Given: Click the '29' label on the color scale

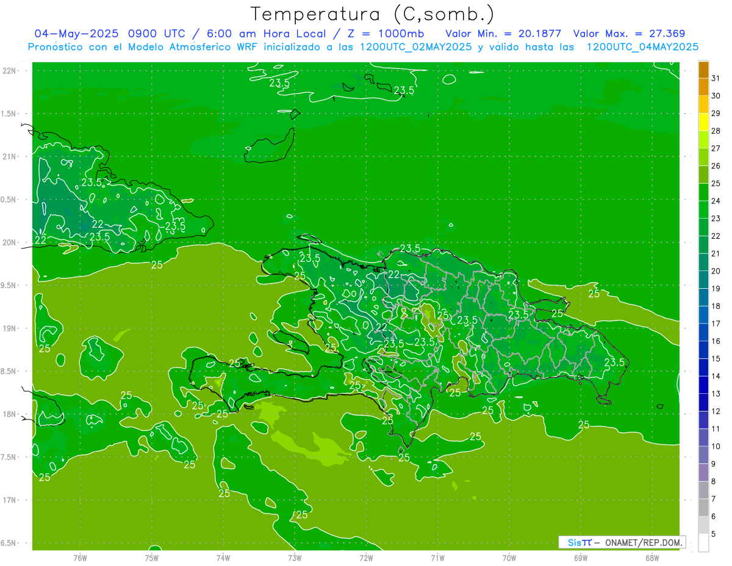Looking at the screenshot, I should pyautogui.click(x=716, y=114).
